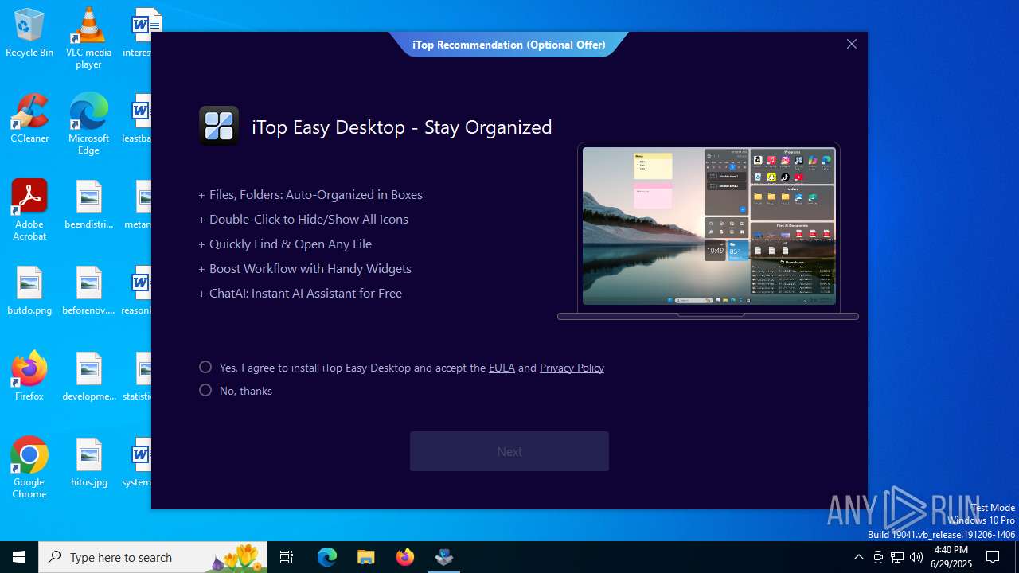Open the notification center icon
Viewport: 1019px width, 573px height.
point(993,557)
